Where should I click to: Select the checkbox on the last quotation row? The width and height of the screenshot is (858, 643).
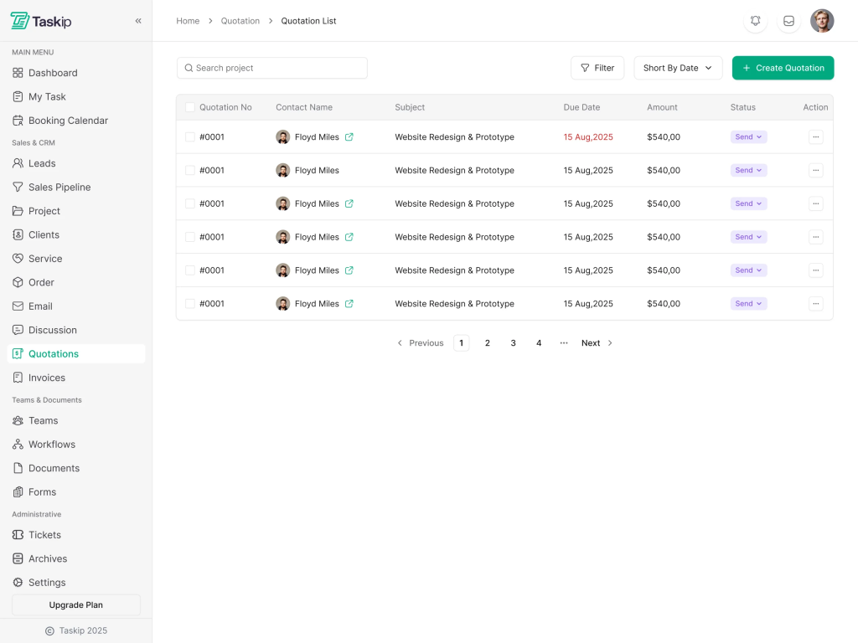(190, 303)
